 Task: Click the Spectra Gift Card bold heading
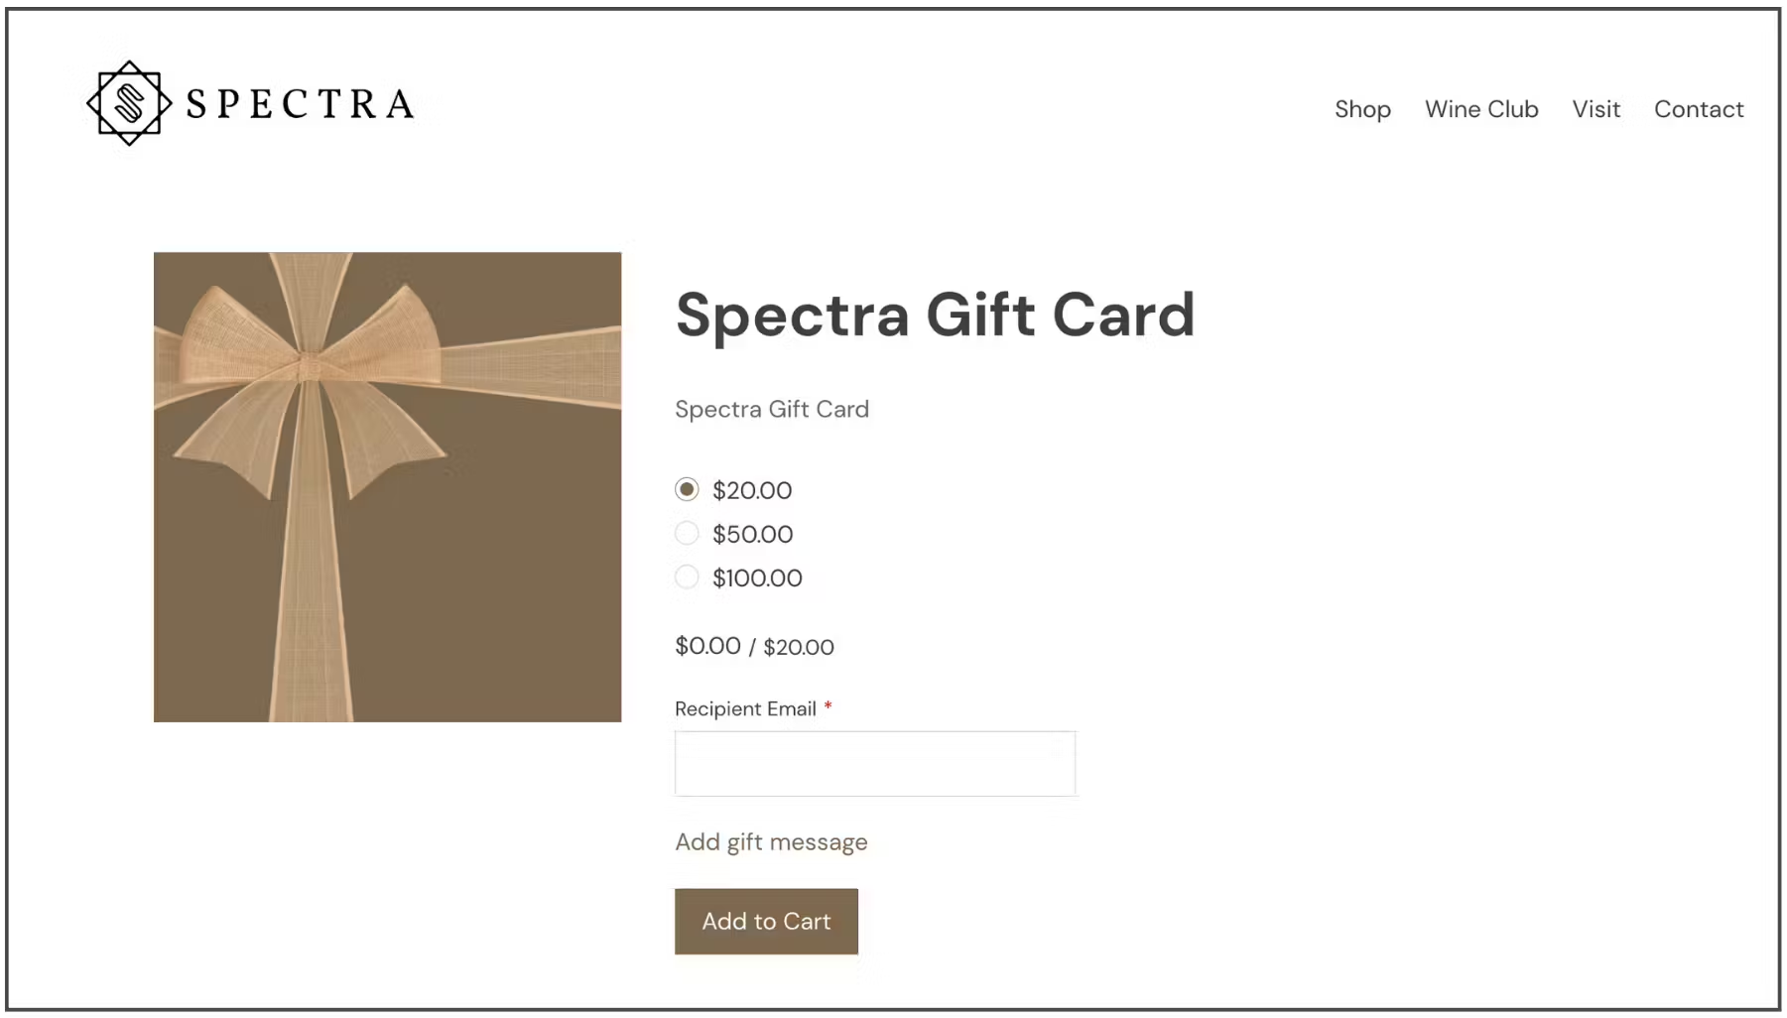pyautogui.click(x=935, y=315)
